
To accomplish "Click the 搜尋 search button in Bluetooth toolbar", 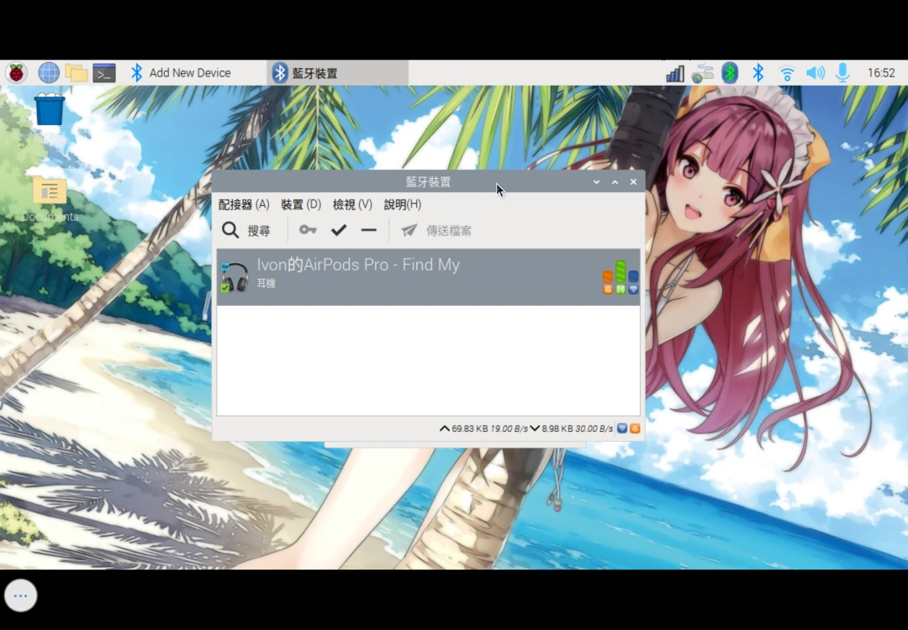I will click(246, 230).
